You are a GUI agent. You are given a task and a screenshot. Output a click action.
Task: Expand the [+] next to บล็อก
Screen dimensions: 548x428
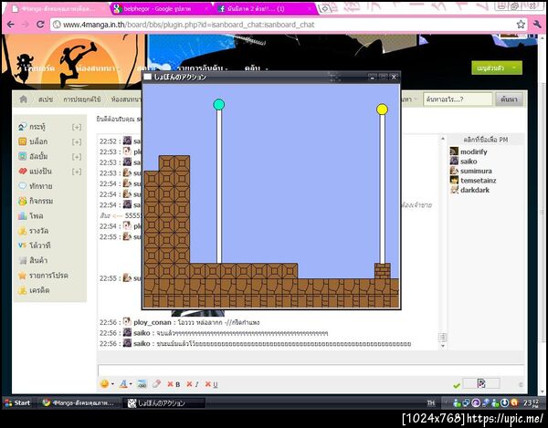pos(77,141)
